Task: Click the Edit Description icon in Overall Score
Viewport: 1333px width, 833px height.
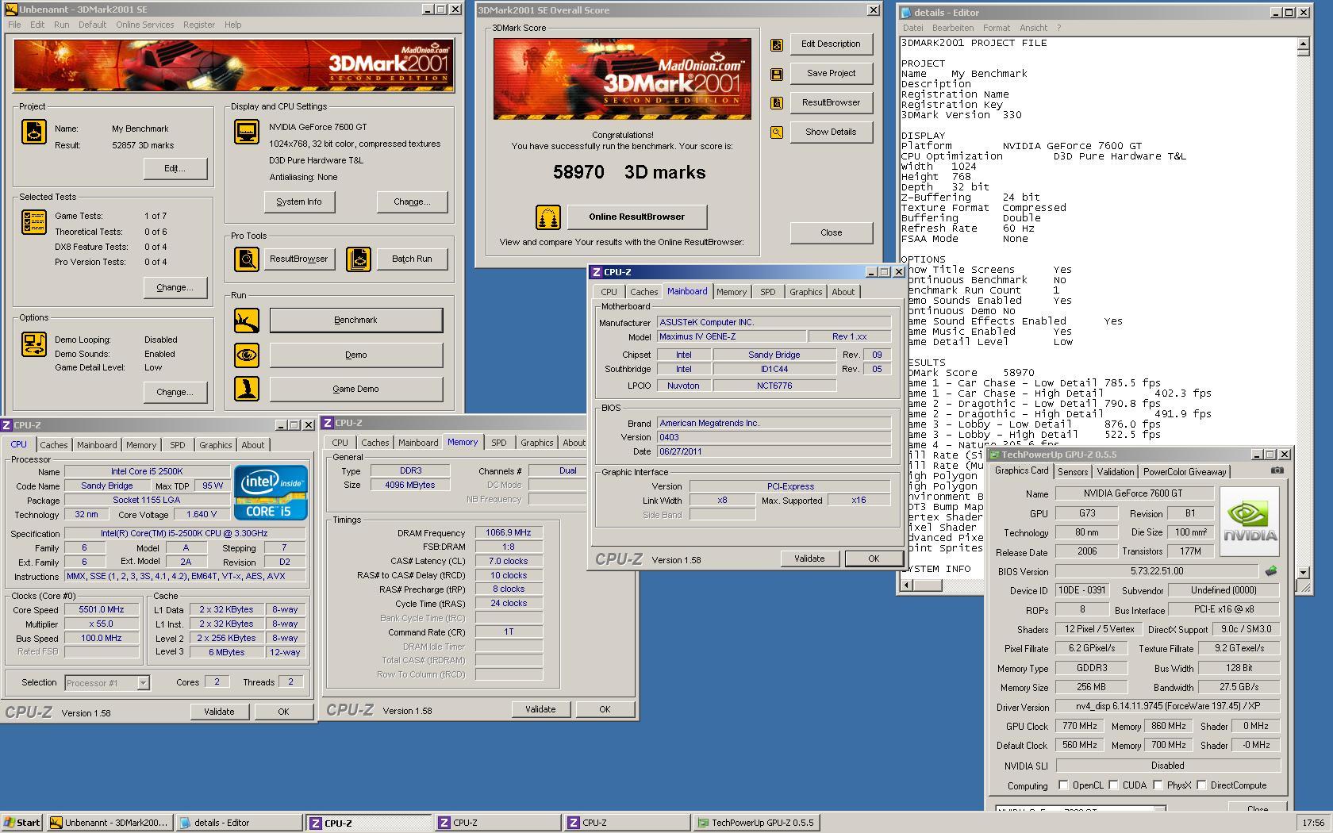Action: [777, 45]
